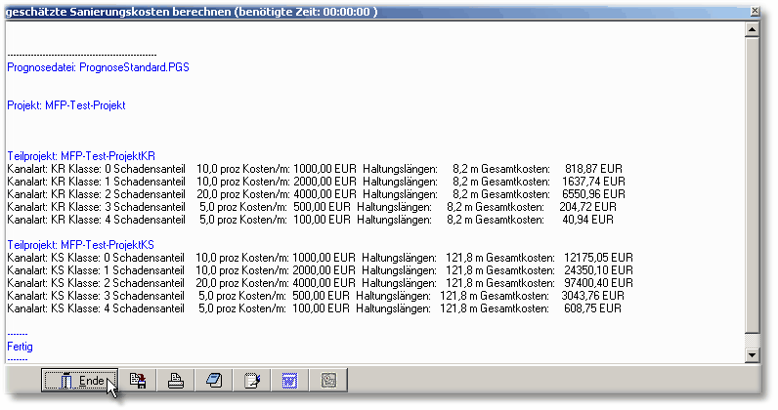Click the window title bar text
Viewport: 778px width, 410px height.
click(x=192, y=11)
